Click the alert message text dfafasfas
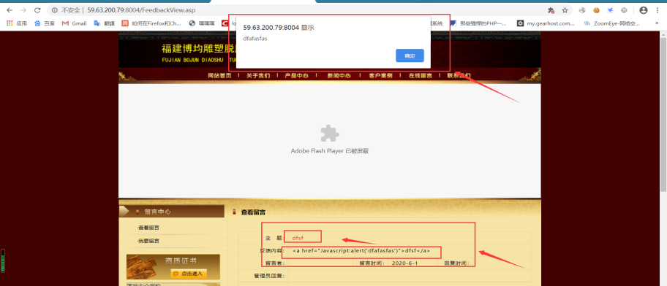Viewport: 667px width, 286px height. [255, 39]
